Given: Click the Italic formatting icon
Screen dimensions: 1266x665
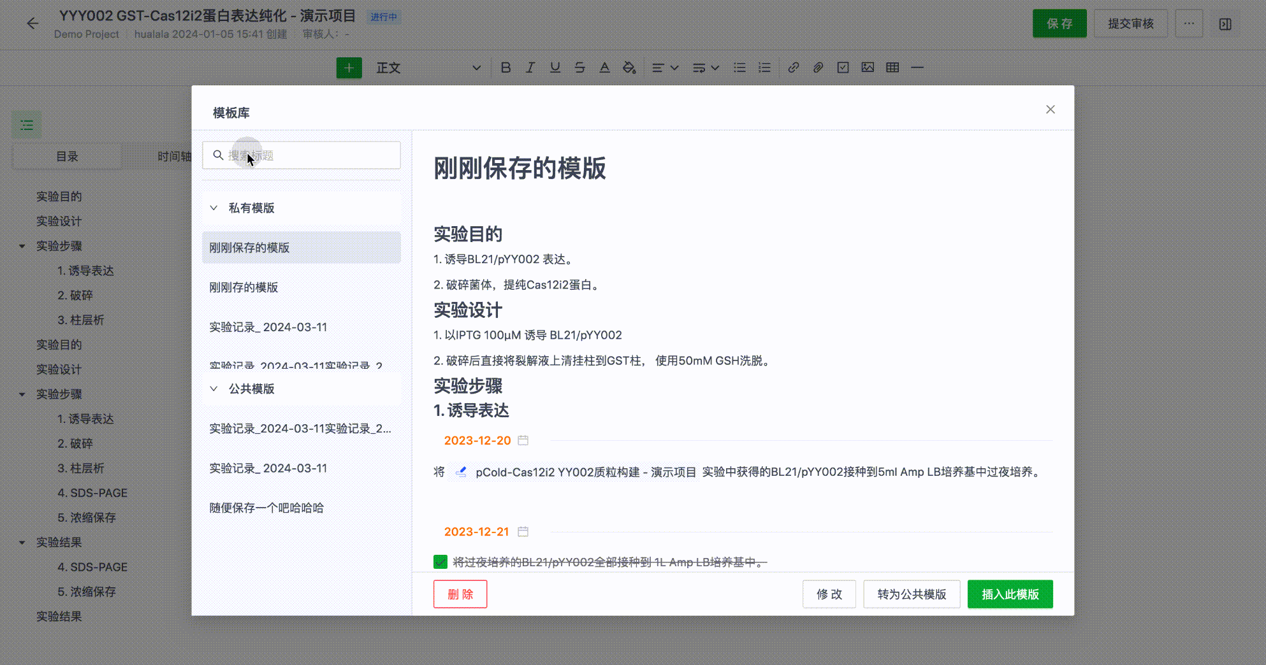Looking at the screenshot, I should [530, 68].
